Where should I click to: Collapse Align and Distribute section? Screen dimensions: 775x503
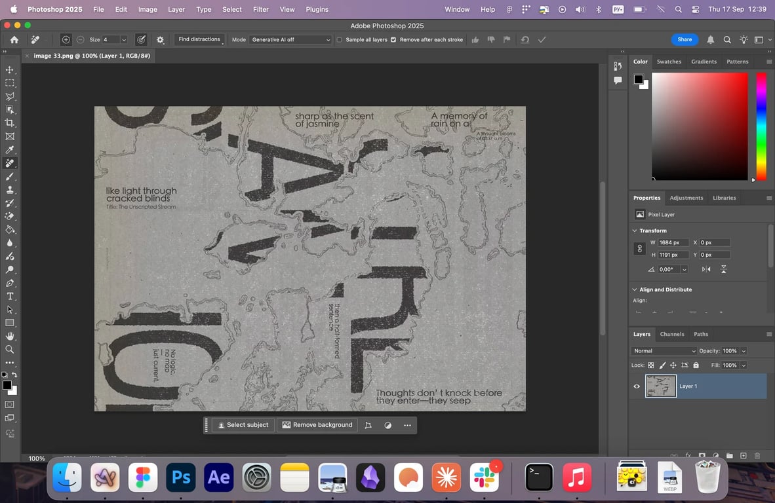point(635,289)
